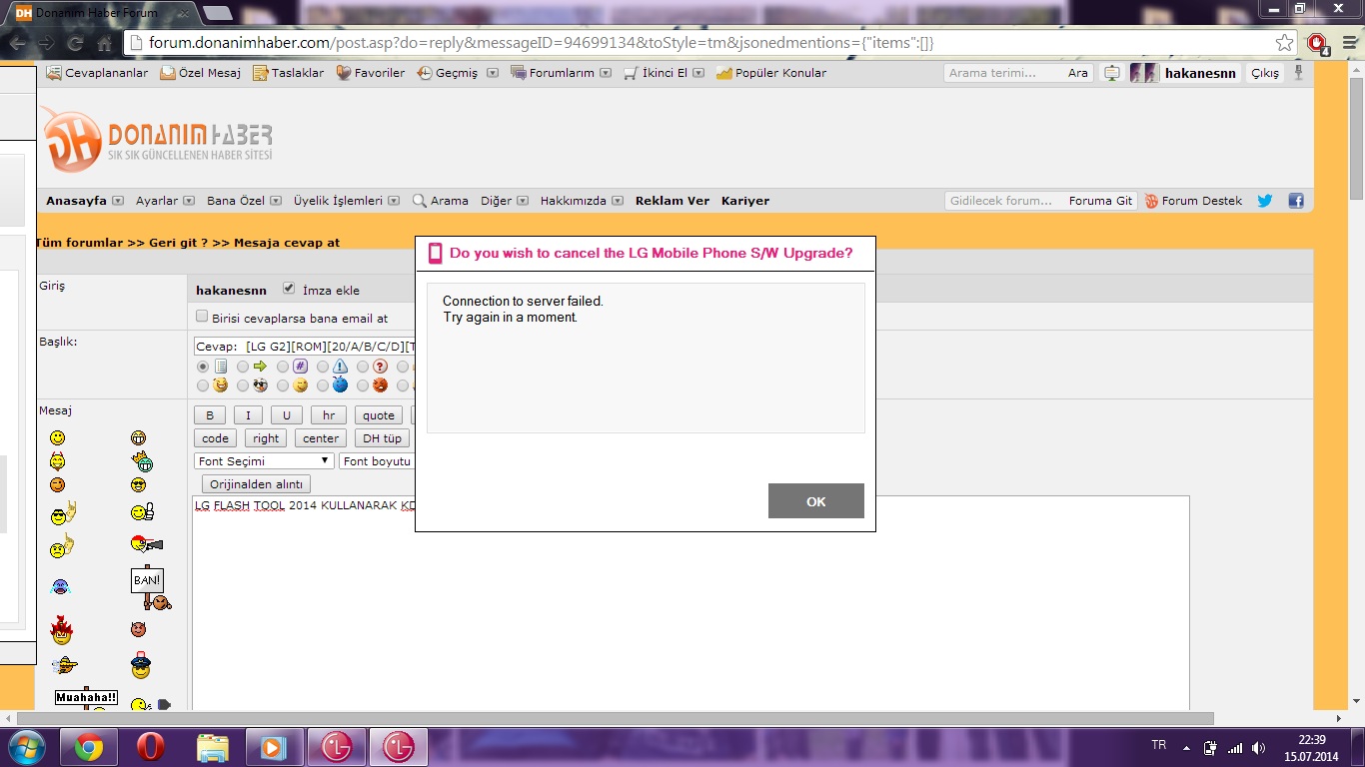Screen dimensions: 1365x767
Task: Insert the red devil face smiley
Action: pyautogui.click(x=138, y=629)
